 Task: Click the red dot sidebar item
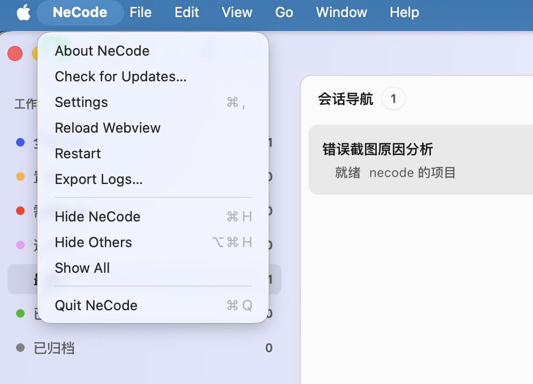(20, 211)
